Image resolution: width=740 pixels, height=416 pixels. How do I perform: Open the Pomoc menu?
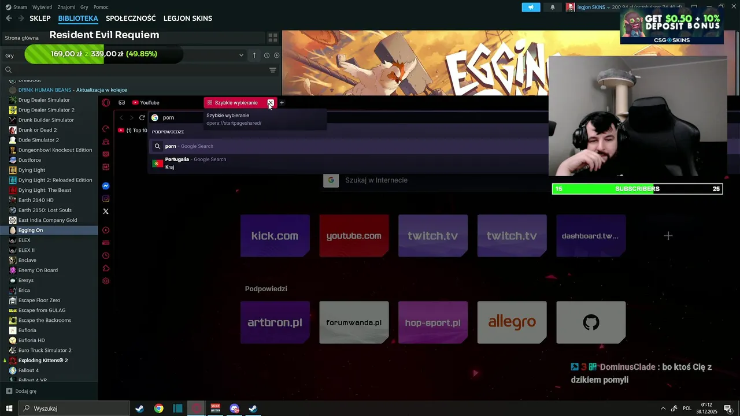[101, 7]
